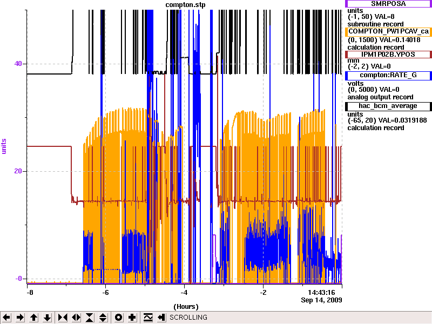Click the -8 x-axis tick label
432x324 pixels.
tap(30, 292)
